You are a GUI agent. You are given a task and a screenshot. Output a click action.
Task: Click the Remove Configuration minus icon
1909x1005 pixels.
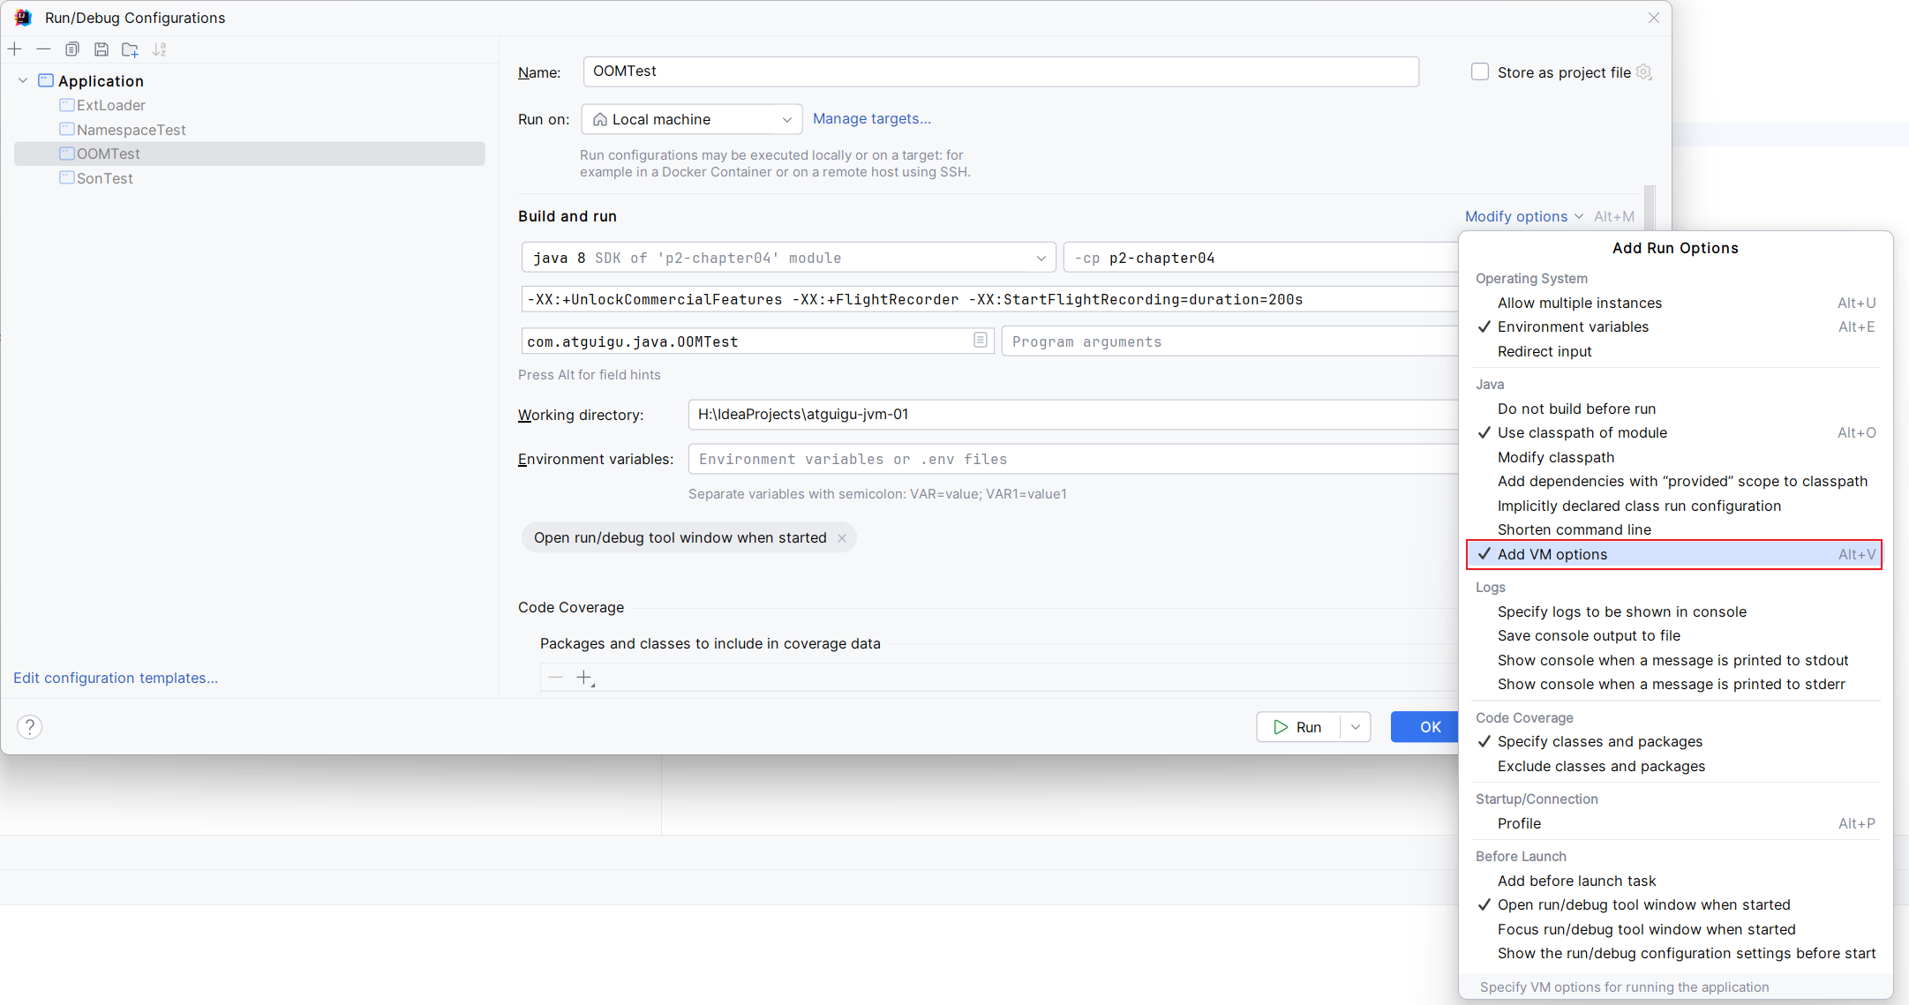click(x=43, y=49)
